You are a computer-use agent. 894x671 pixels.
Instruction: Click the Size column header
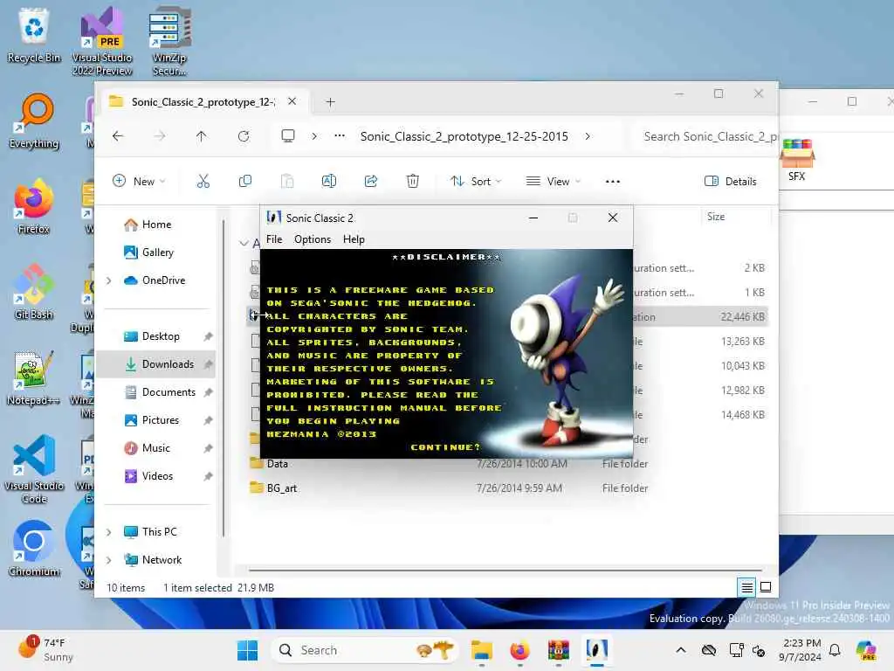(x=734, y=217)
